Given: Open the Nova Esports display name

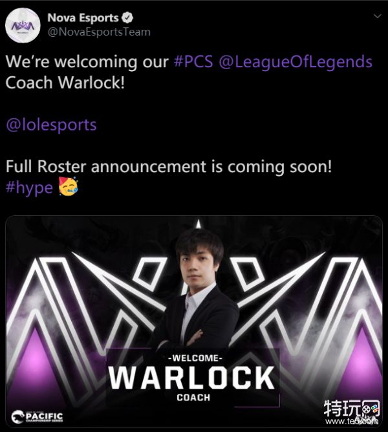Looking at the screenshot, I should tap(83, 18).
